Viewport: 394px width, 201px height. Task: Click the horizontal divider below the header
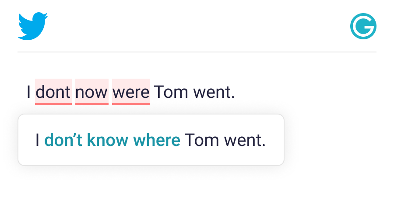[197, 52]
